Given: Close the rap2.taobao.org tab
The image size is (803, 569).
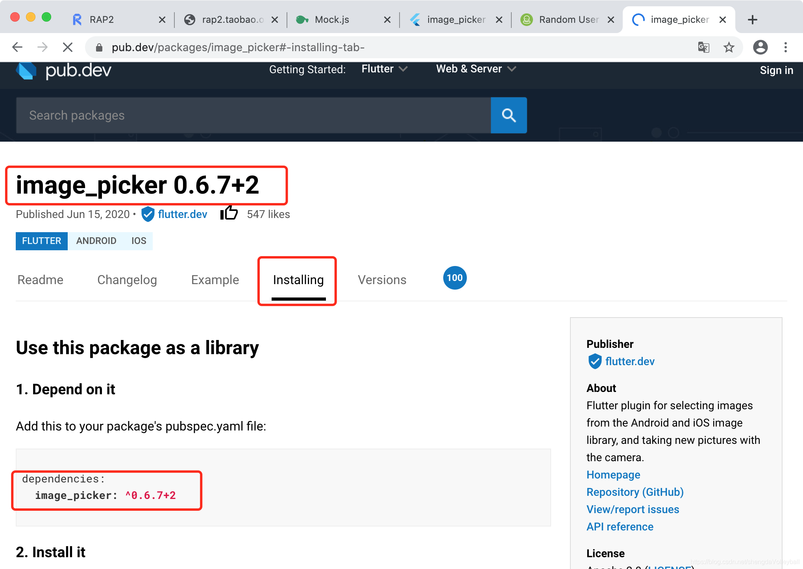Looking at the screenshot, I should (275, 20).
